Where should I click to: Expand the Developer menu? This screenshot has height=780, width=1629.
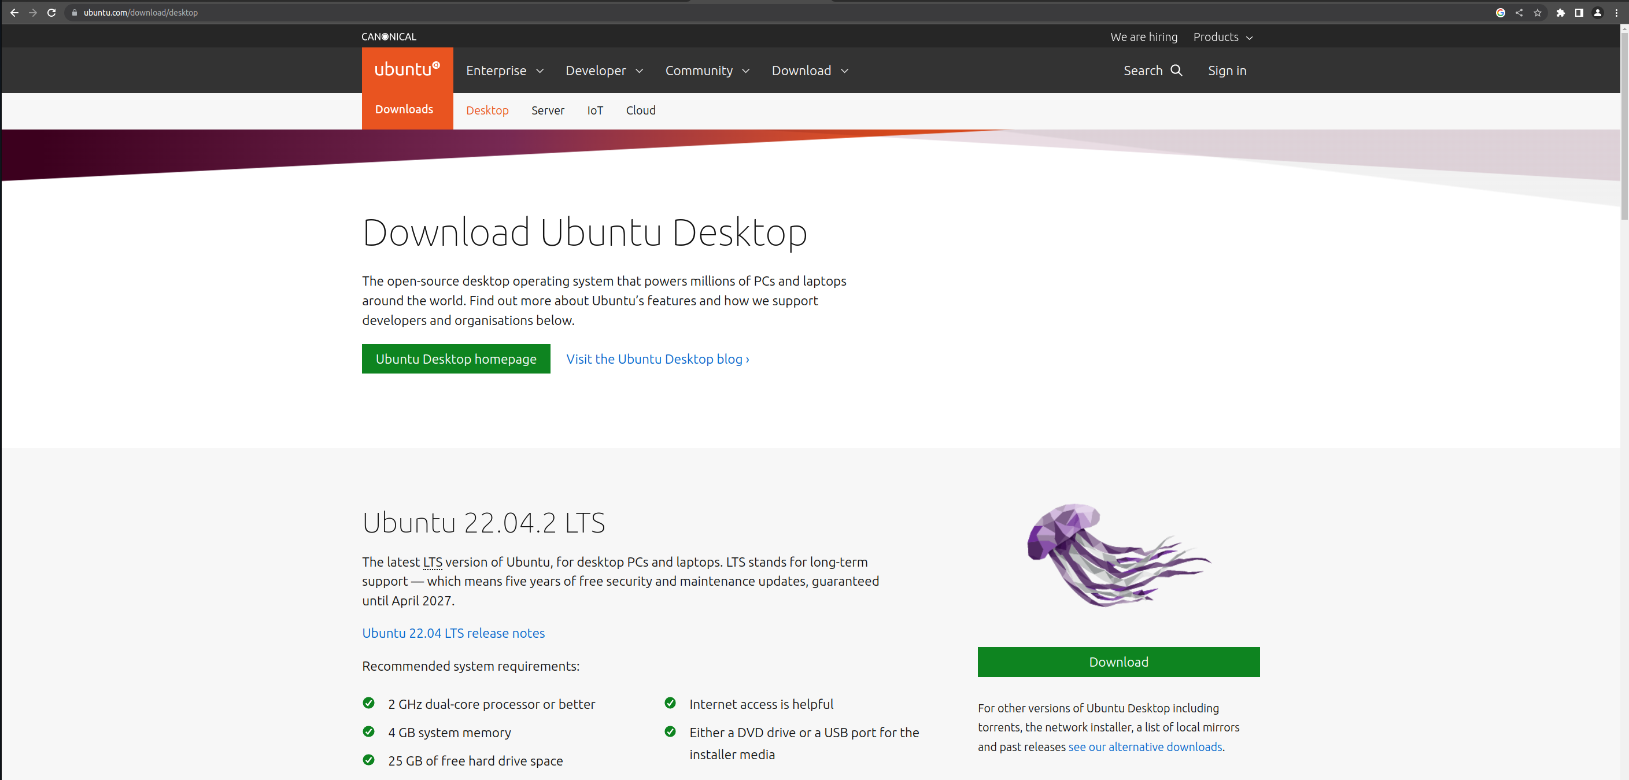tap(604, 71)
